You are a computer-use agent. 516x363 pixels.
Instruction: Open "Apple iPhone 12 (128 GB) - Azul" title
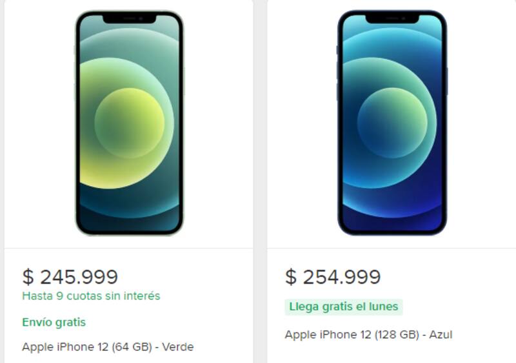pos(368,335)
